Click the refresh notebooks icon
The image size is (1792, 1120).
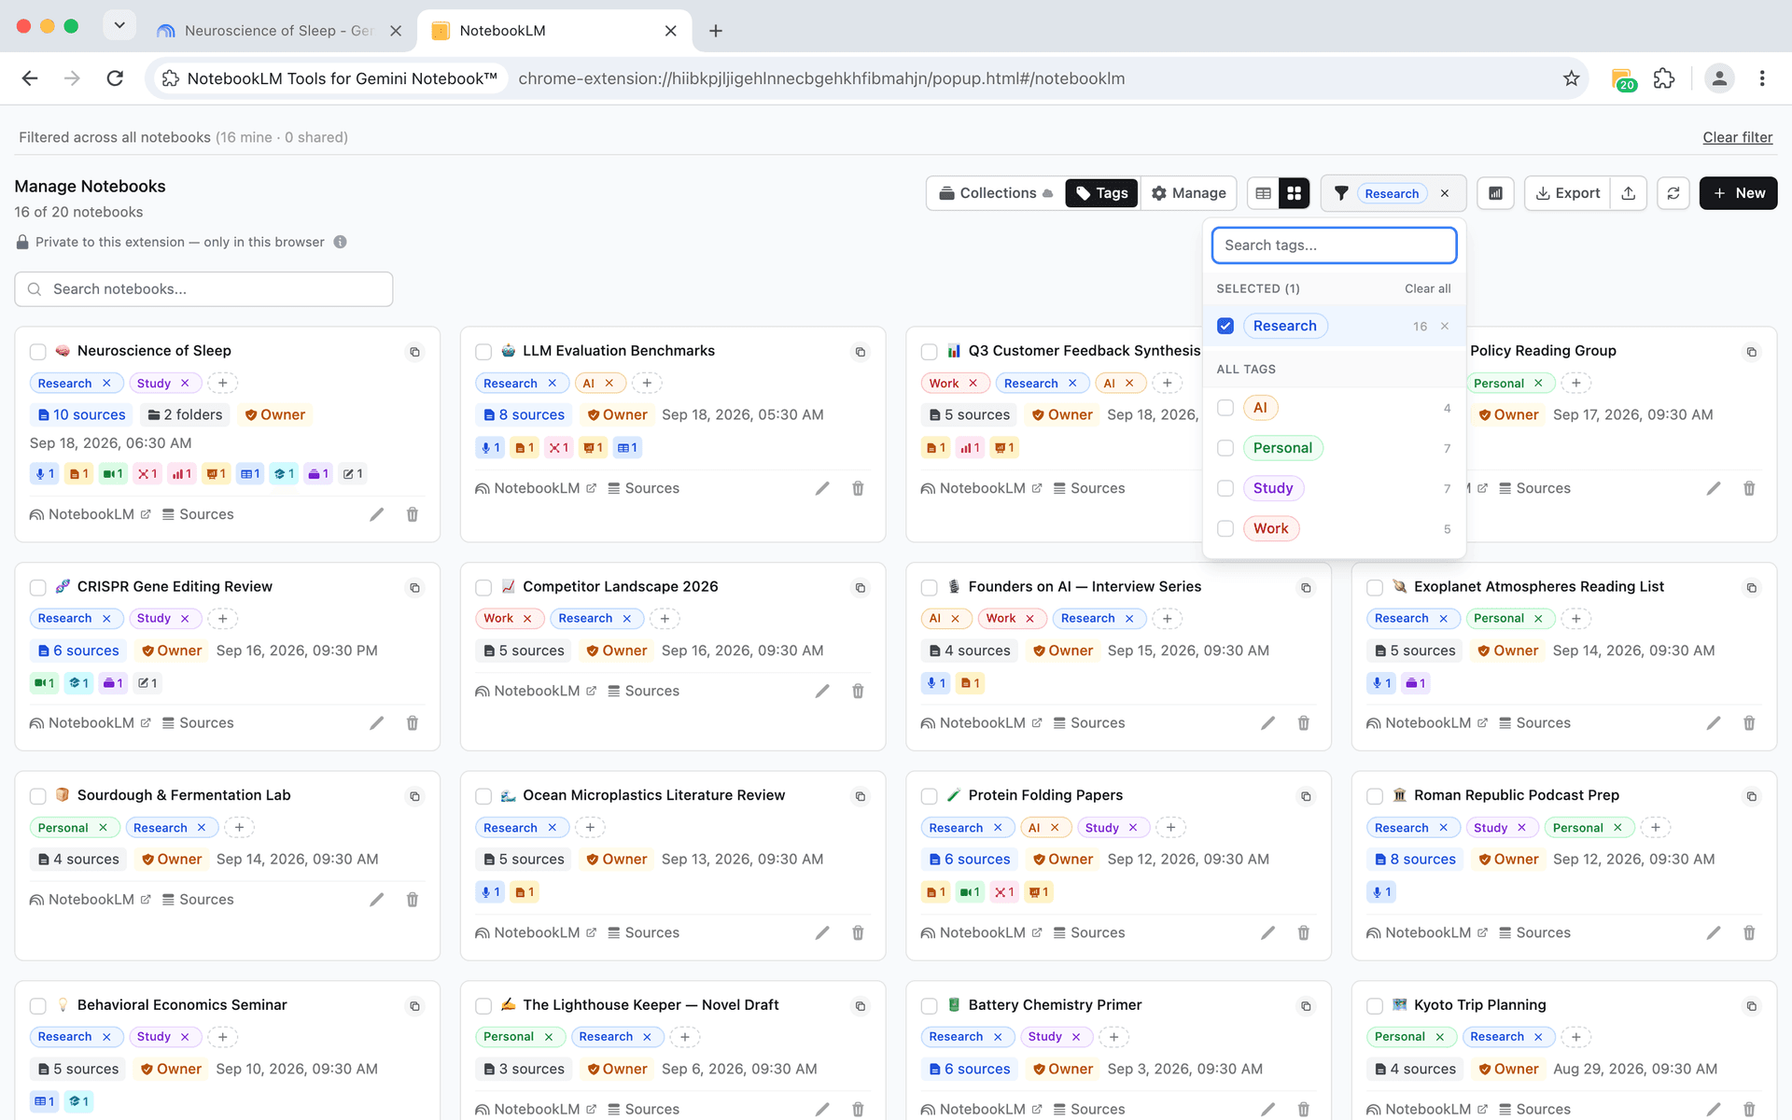point(1673,193)
